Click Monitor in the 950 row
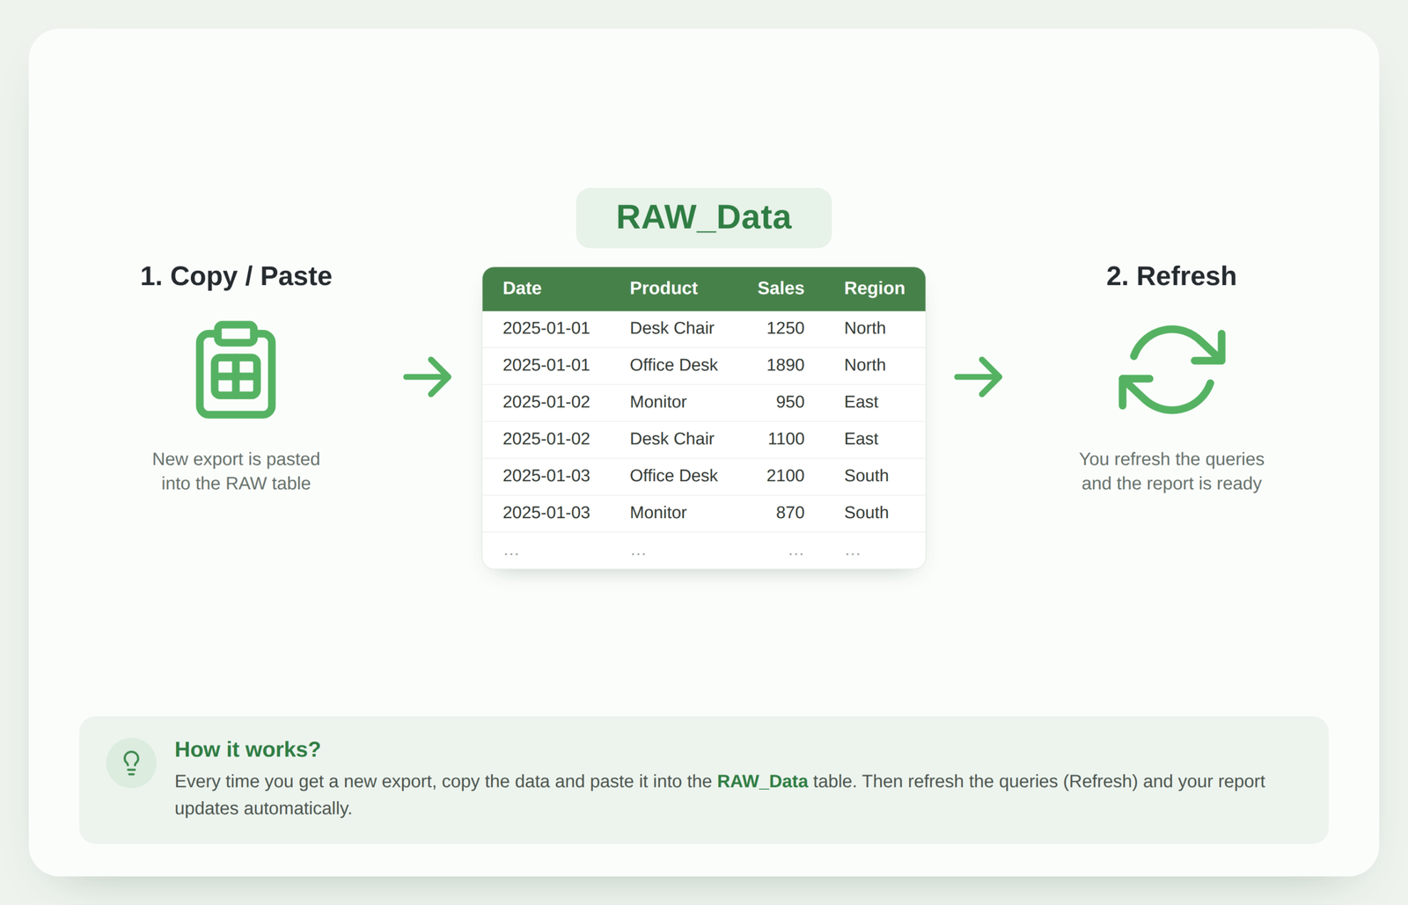Screen dimensions: 1408x905 (x=657, y=402)
